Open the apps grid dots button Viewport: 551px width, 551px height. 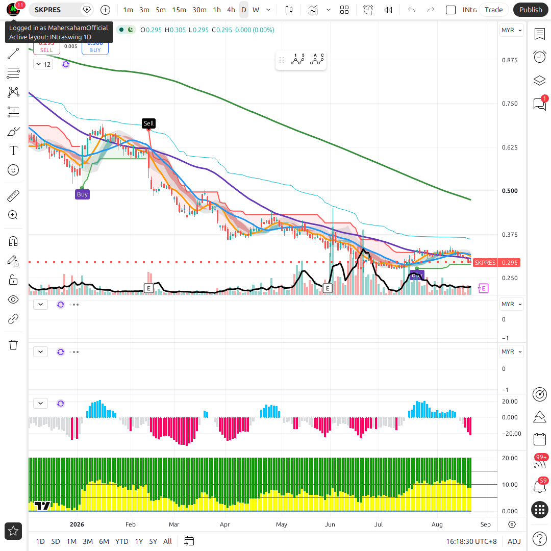pos(540,510)
